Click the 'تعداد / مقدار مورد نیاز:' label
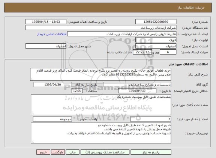The width and height of the screenshot is (216, 158). [192, 119]
